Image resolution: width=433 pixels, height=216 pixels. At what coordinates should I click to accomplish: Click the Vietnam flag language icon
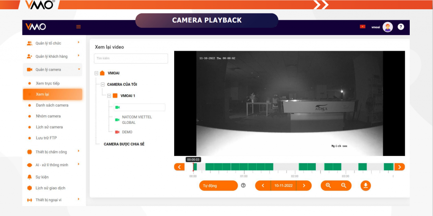click(362, 27)
